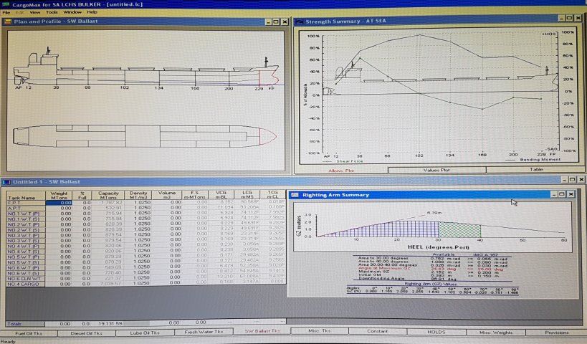Switch to Lube Oil Tks tab
587x344 pixels.
click(x=145, y=333)
